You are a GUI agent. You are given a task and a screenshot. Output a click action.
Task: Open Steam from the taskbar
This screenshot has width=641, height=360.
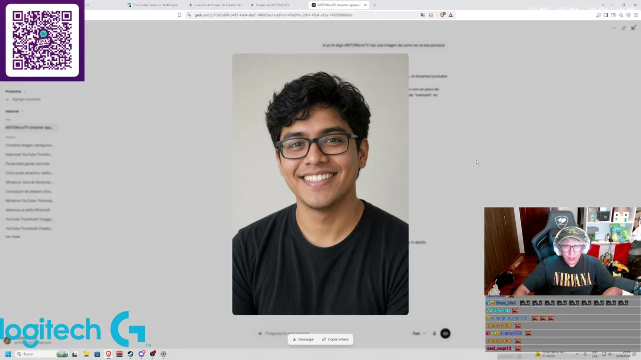pos(130,354)
